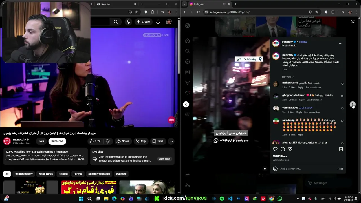Screen dimensions: 361x203
Task: Like the YouTube stream with 3.7K likes
Action: [x=95, y=141]
